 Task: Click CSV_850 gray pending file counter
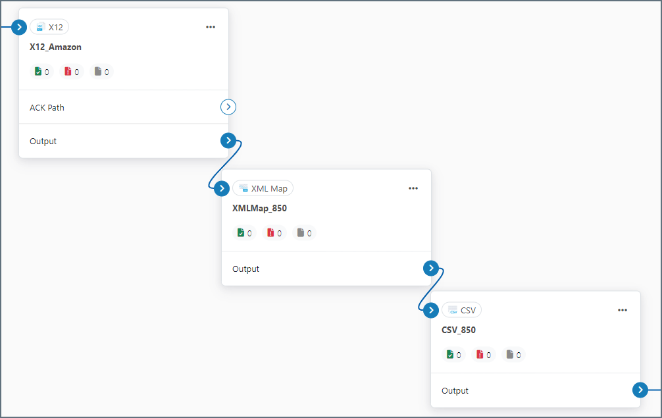(513, 355)
